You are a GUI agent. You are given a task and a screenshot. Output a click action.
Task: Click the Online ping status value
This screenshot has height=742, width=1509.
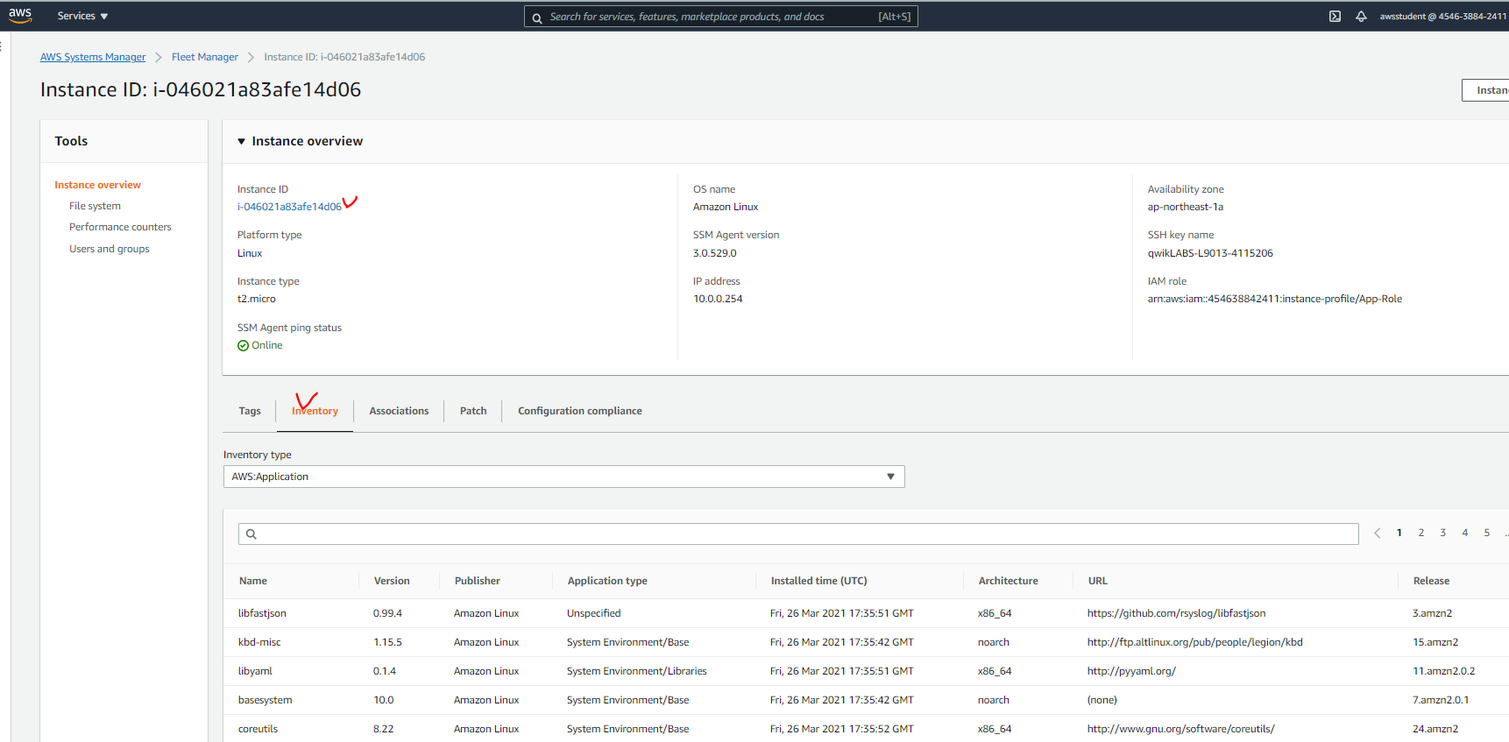click(x=260, y=345)
